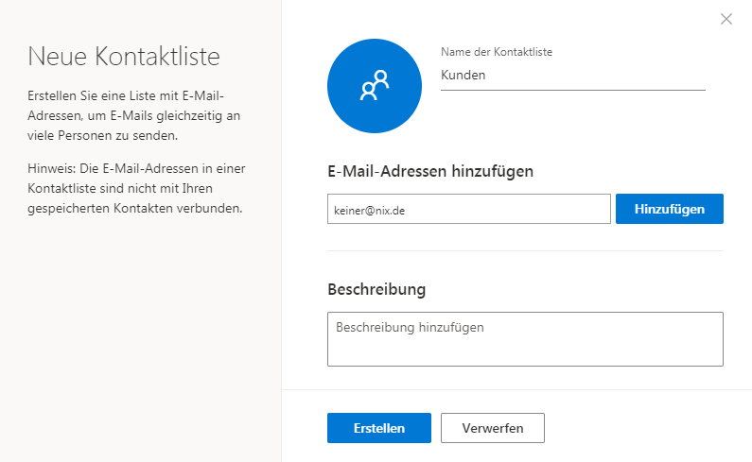Close the Neue Kontaktliste dialog with X
The image size is (752, 462).
coord(726,19)
